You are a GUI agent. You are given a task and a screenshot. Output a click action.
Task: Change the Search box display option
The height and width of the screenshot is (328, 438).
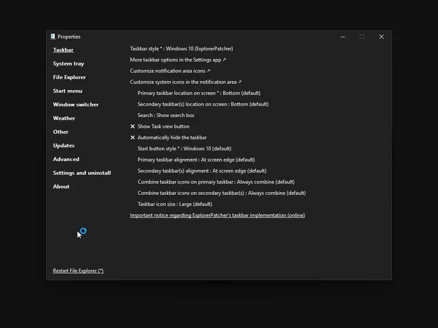point(166,115)
